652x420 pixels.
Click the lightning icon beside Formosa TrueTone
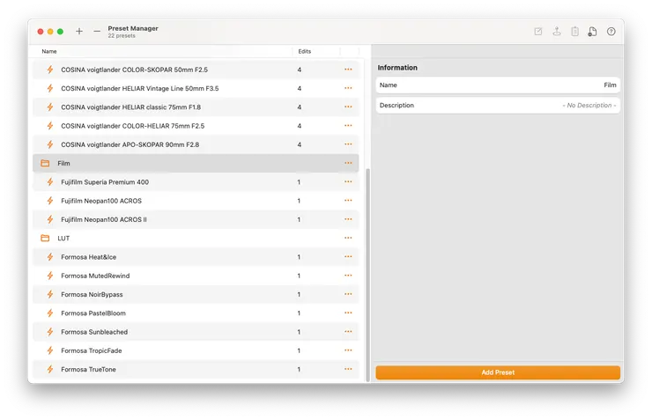pyautogui.click(x=50, y=369)
